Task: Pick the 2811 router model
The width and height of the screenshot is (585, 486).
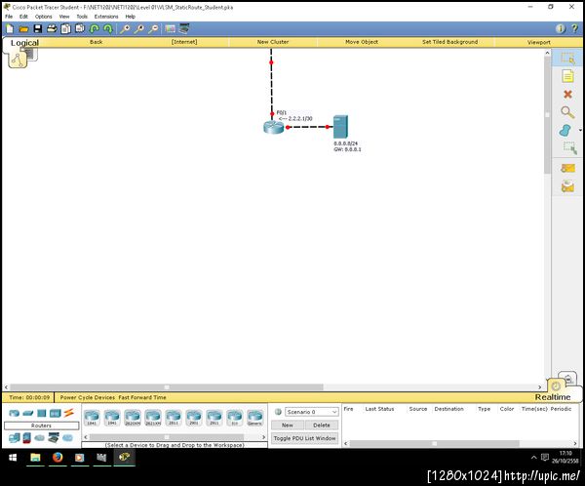Action: click(x=174, y=418)
